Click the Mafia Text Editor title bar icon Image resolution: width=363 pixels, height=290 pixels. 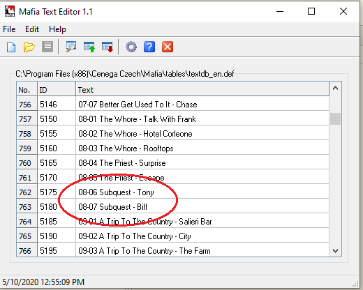[x=10, y=11]
